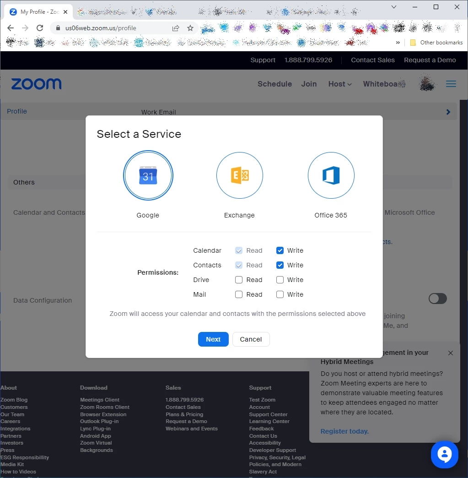The width and height of the screenshot is (468, 478).
Task: Open the Schedule menu item
Action: coord(274,84)
